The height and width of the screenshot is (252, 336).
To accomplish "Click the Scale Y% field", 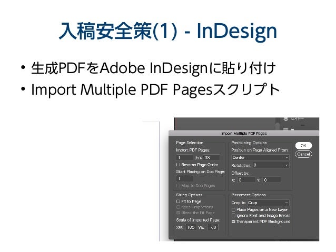I will point(213,227).
